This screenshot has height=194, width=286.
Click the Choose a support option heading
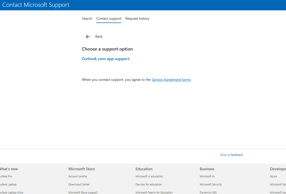click(107, 49)
